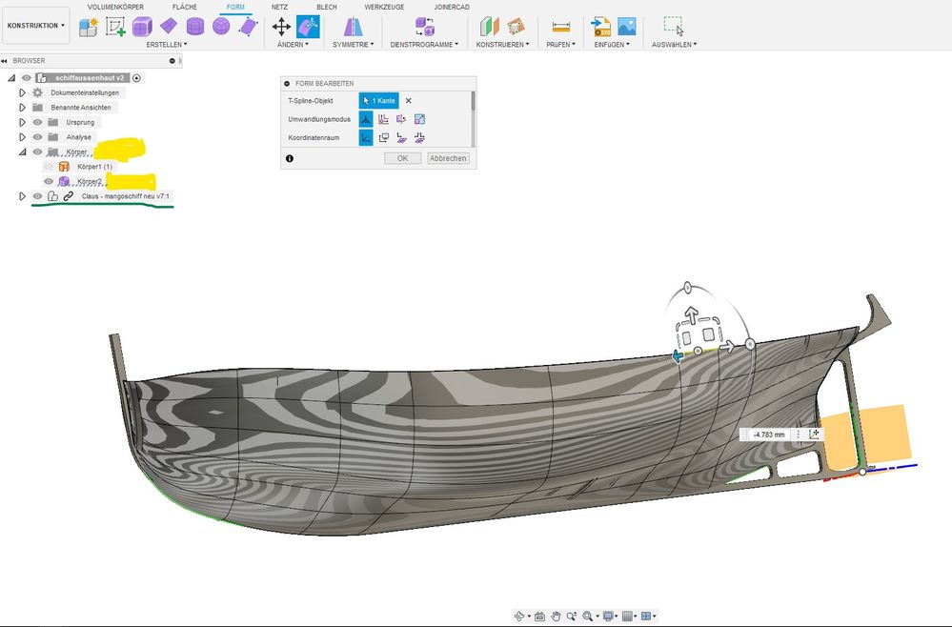Switch to the Blech tab
Screen dimensions: 952x627
[x=327, y=8]
